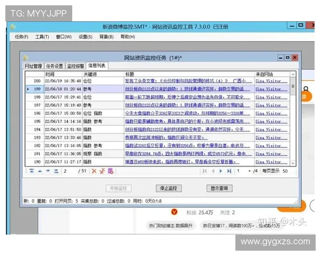This screenshot has width=321, height=256.
Task: Click the list scrollbar down arrow
Action: (293, 163)
